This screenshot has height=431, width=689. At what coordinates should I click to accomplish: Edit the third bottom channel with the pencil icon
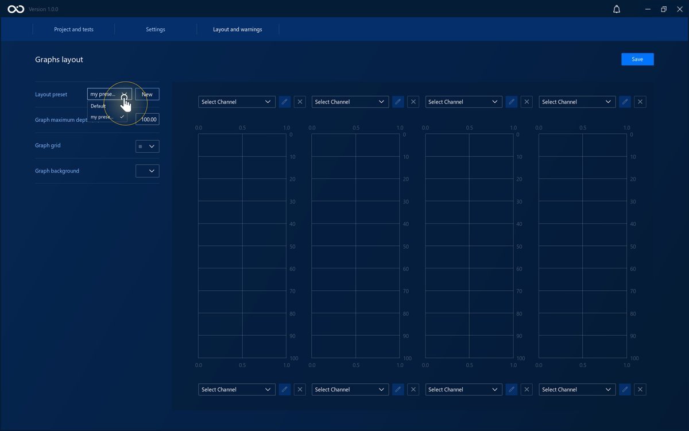click(x=511, y=390)
